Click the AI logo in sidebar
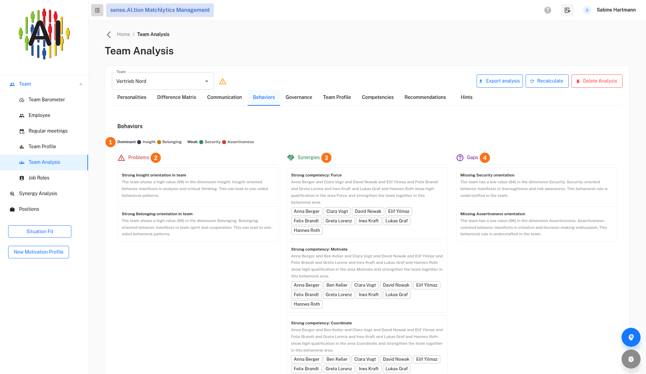This screenshot has width=646, height=374. click(x=44, y=34)
